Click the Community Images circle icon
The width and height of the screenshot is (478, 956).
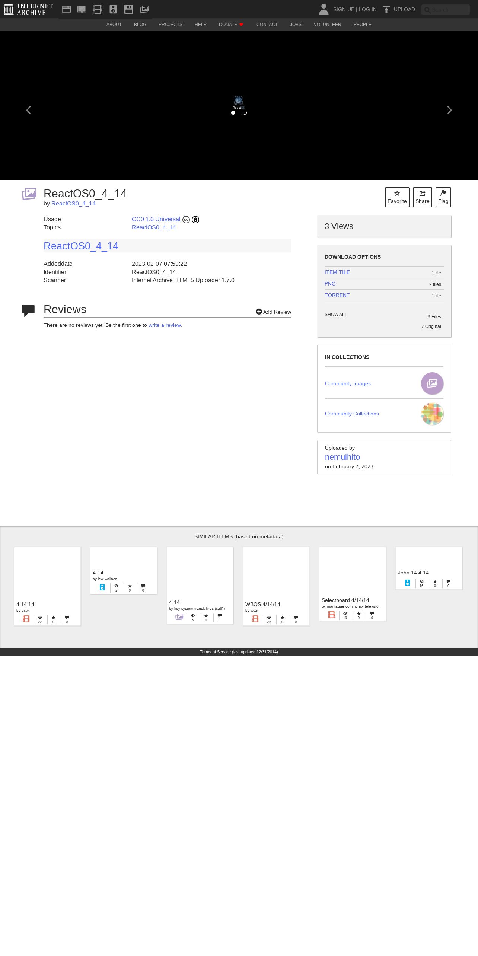tap(432, 383)
